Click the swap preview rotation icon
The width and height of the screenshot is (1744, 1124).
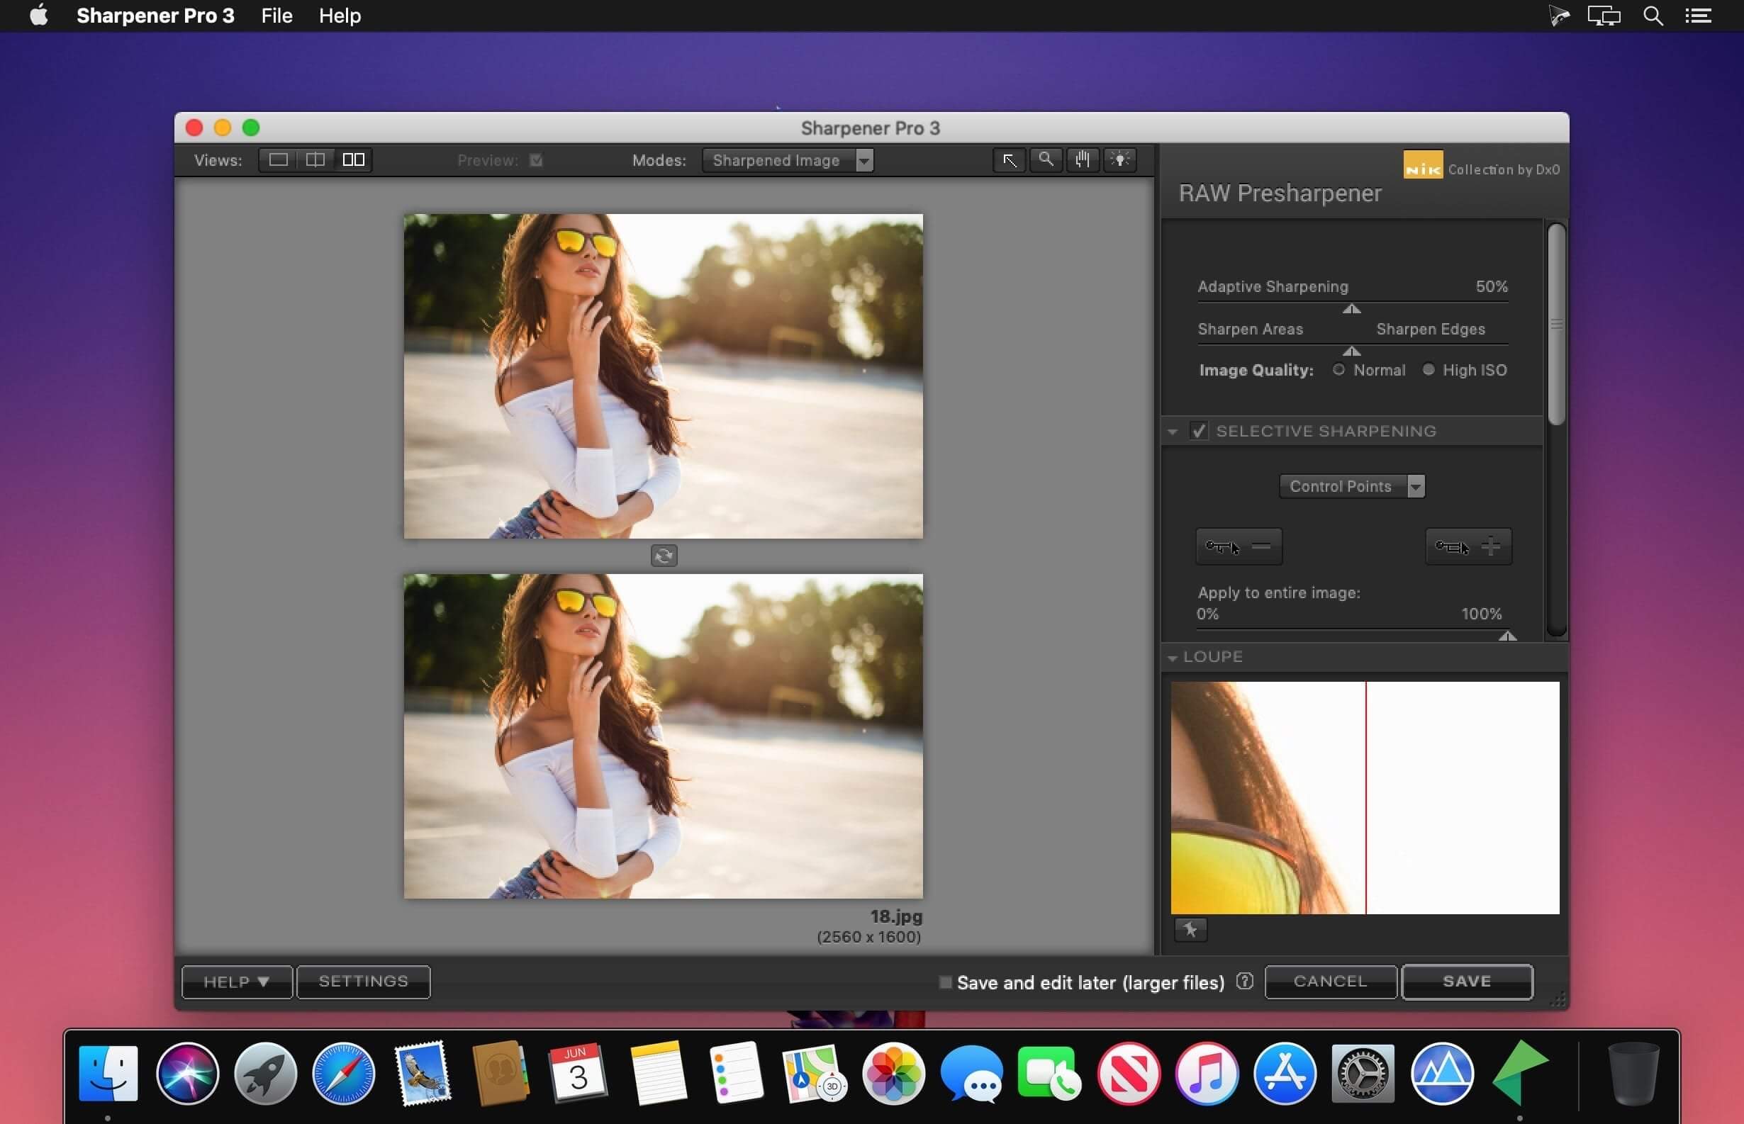tap(664, 556)
